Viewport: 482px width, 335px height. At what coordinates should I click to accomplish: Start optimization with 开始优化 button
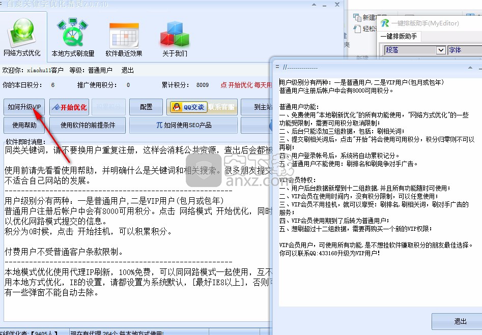[69, 107]
